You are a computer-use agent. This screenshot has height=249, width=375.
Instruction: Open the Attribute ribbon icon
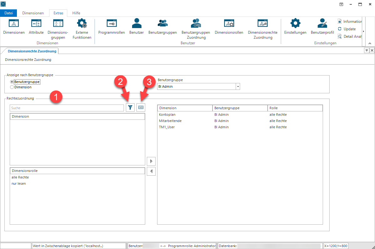pos(36,23)
